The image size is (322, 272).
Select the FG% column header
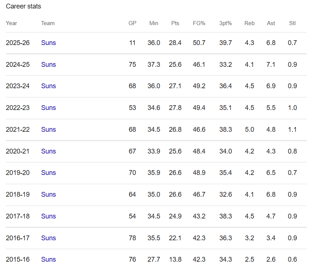[x=199, y=23]
